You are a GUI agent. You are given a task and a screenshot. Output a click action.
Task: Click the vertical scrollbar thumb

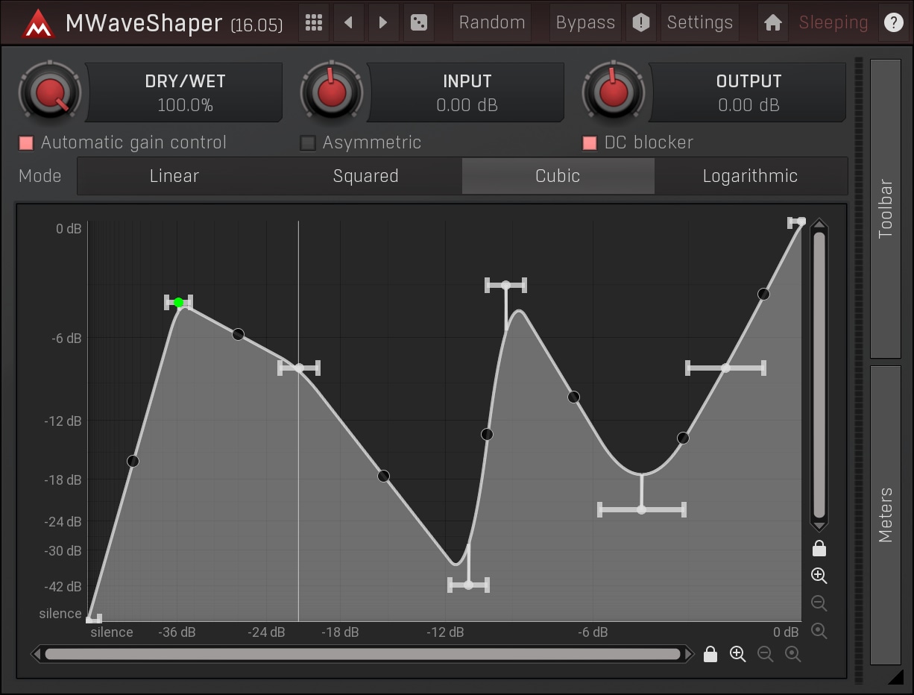click(819, 375)
